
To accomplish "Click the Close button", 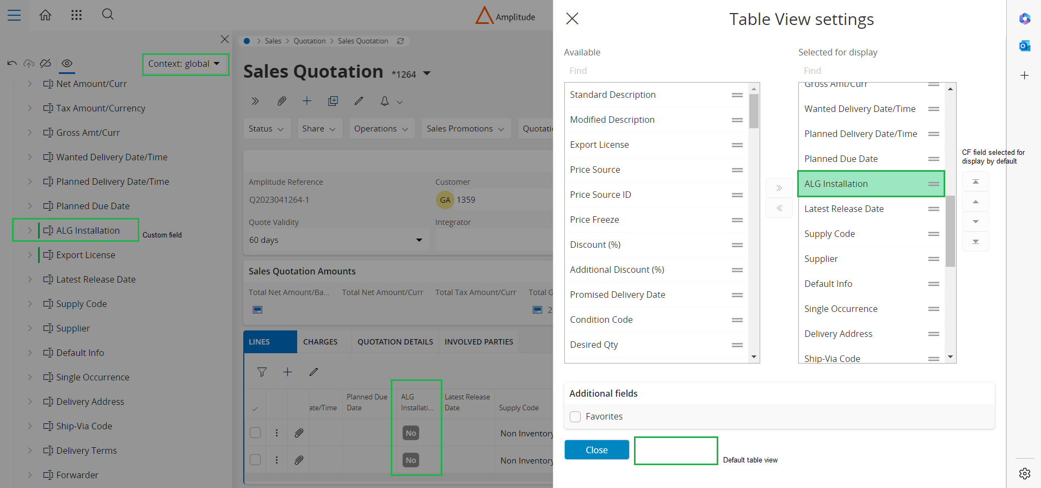I will [x=597, y=450].
